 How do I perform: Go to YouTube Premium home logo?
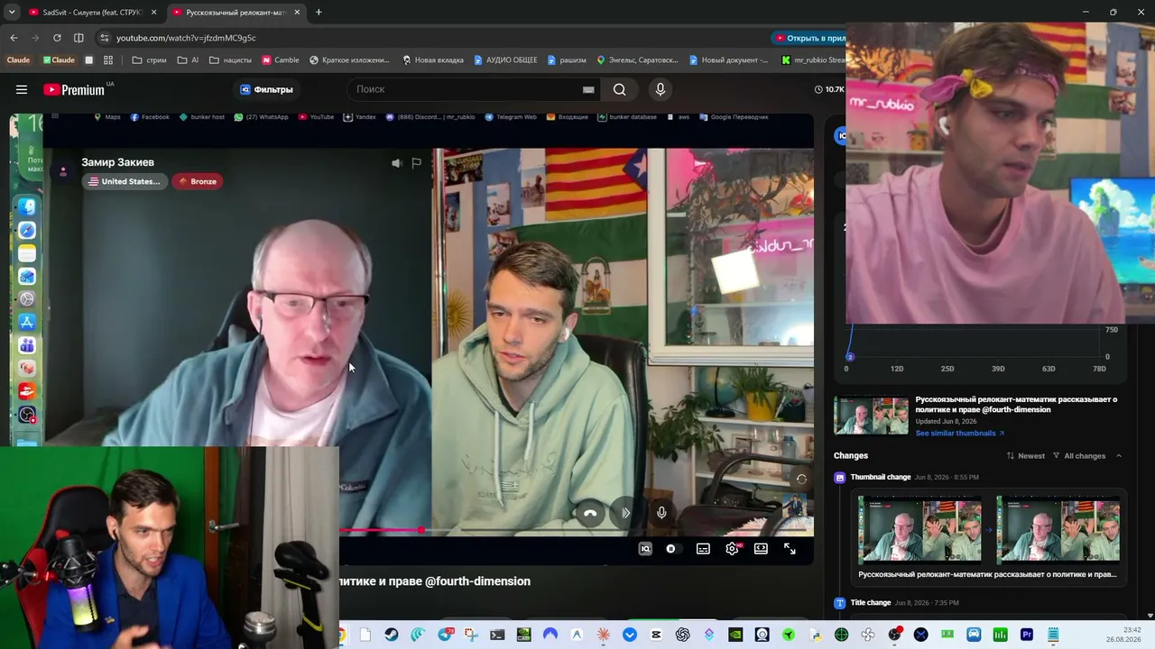[74, 89]
